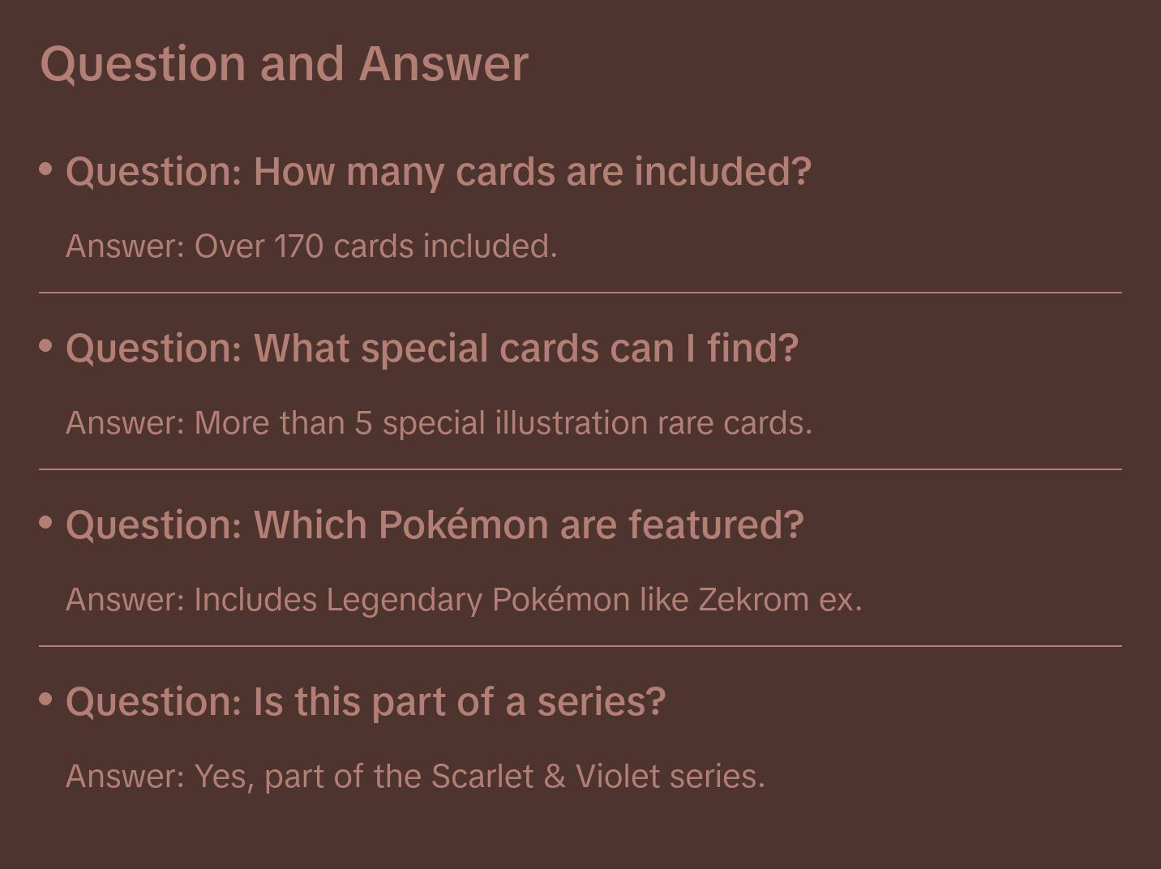Click the Legendary Pokémon answer text
This screenshot has width=1161, height=869.
[x=464, y=600]
